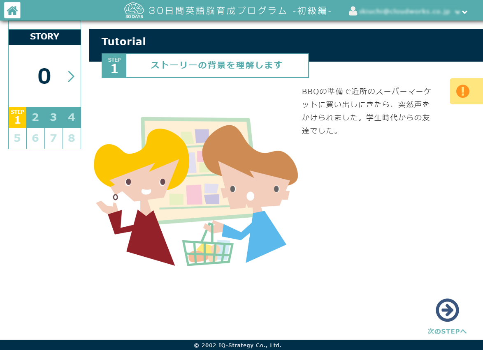This screenshot has width=483, height=350.
Task: Click the STORY counter showing 0
Action: click(44, 76)
